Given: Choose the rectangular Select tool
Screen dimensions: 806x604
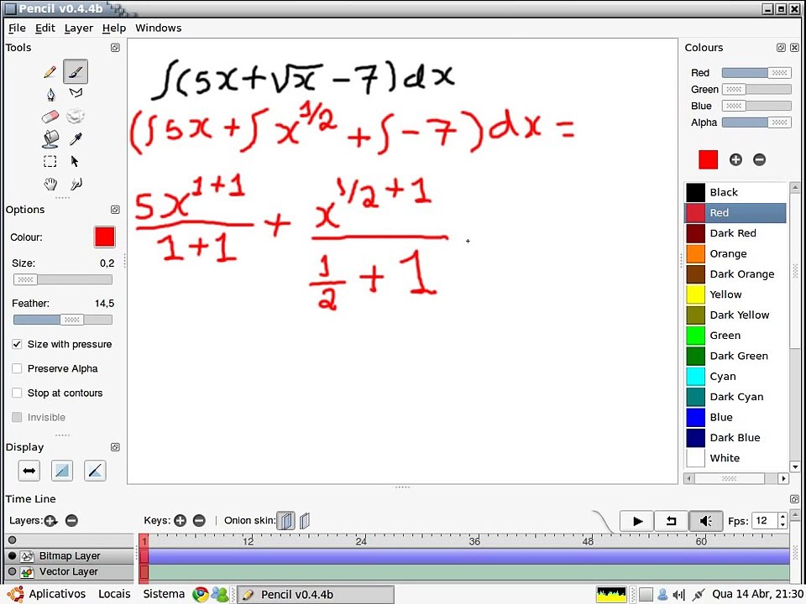Looking at the screenshot, I should [50, 161].
